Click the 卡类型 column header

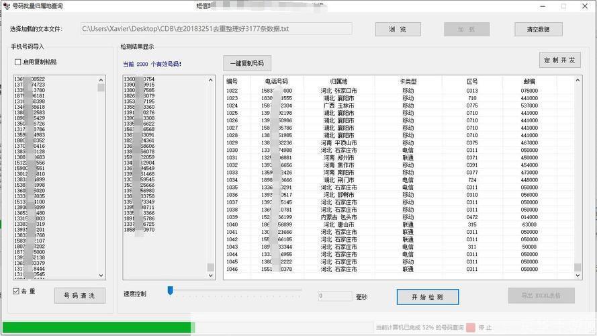tap(408, 81)
